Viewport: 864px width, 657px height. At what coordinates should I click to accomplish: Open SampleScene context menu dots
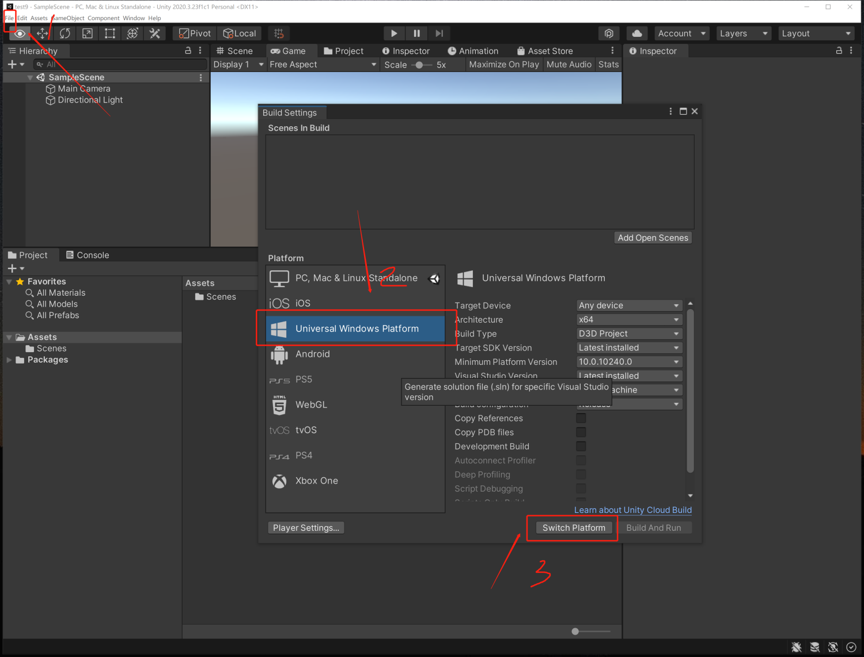(200, 77)
